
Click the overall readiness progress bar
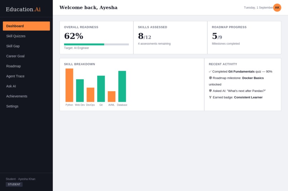pos(96,44)
